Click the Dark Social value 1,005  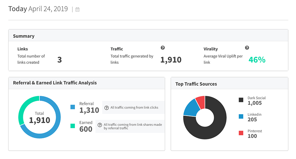coord(255,103)
